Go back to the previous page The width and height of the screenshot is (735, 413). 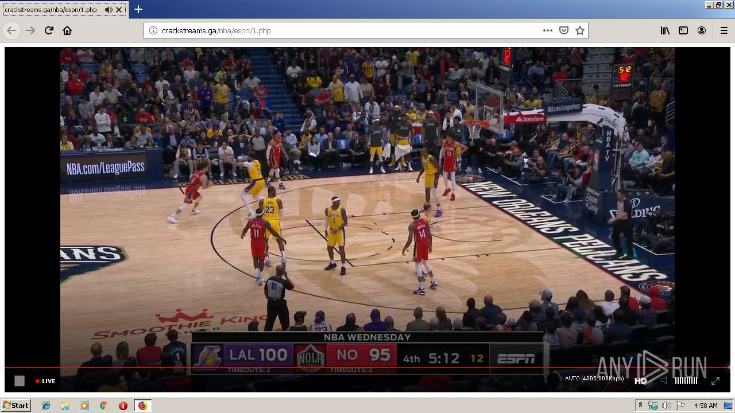[x=11, y=30]
